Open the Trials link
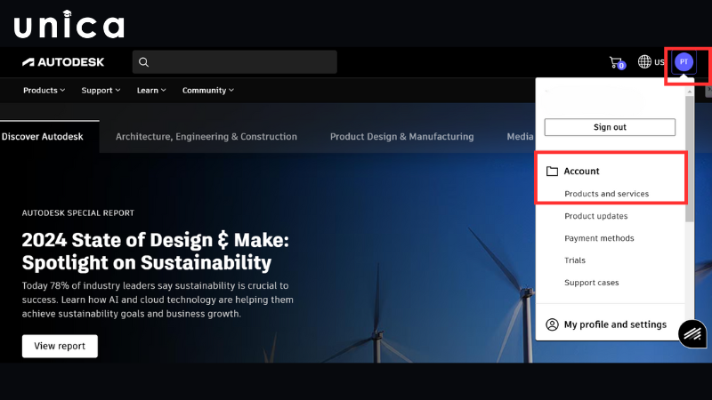 [575, 260]
